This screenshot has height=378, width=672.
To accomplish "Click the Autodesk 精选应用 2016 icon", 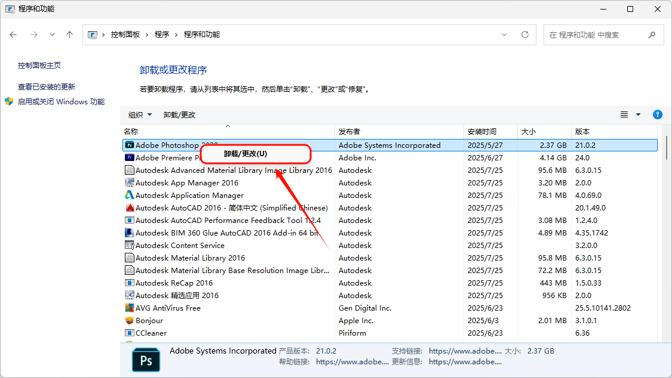I will coord(130,295).
